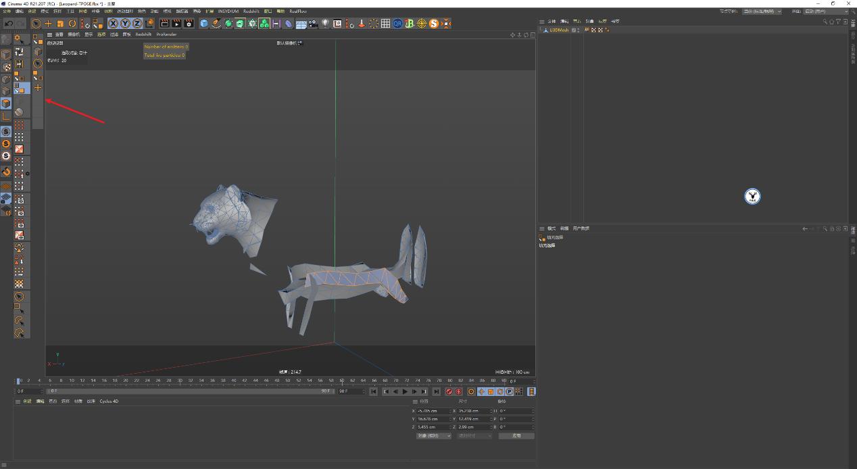Open the Redshift menu in menu bar
857x469 pixels.
click(x=251, y=11)
